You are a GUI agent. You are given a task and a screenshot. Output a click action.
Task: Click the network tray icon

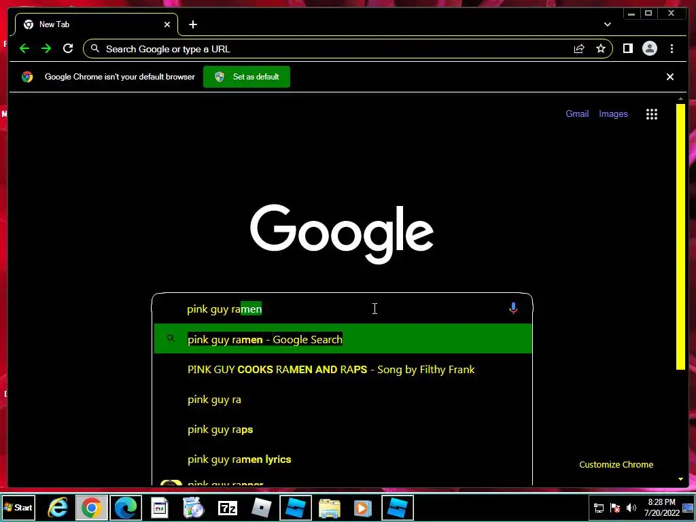coord(598,508)
